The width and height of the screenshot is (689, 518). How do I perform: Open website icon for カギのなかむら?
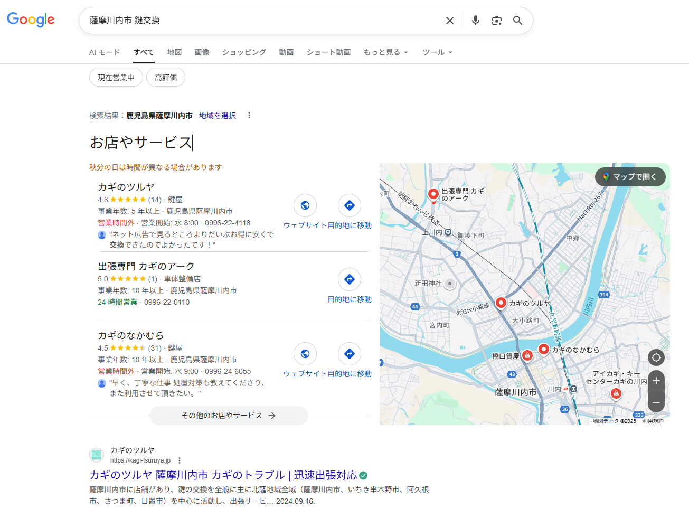point(305,354)
